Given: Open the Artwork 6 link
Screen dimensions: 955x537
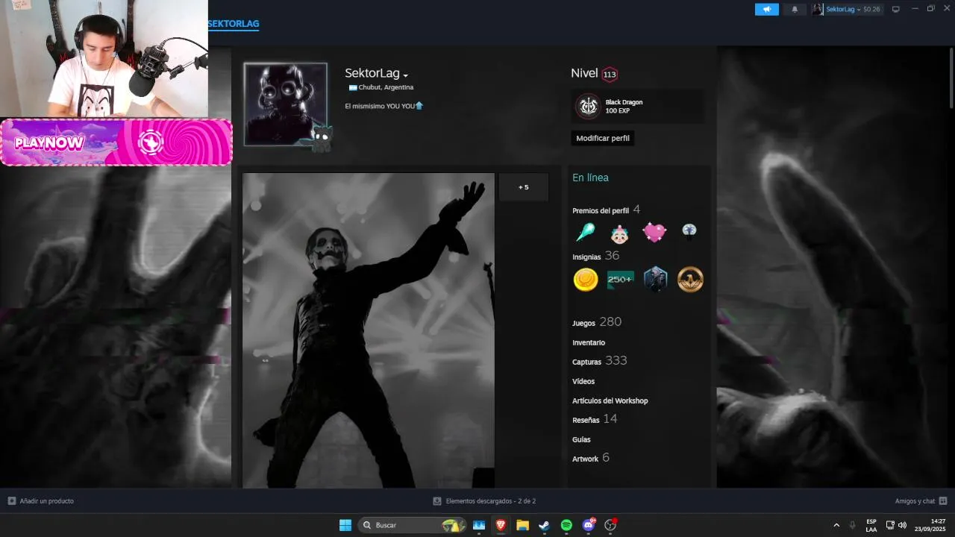Looking at the screenshot, I should point(591,458).
